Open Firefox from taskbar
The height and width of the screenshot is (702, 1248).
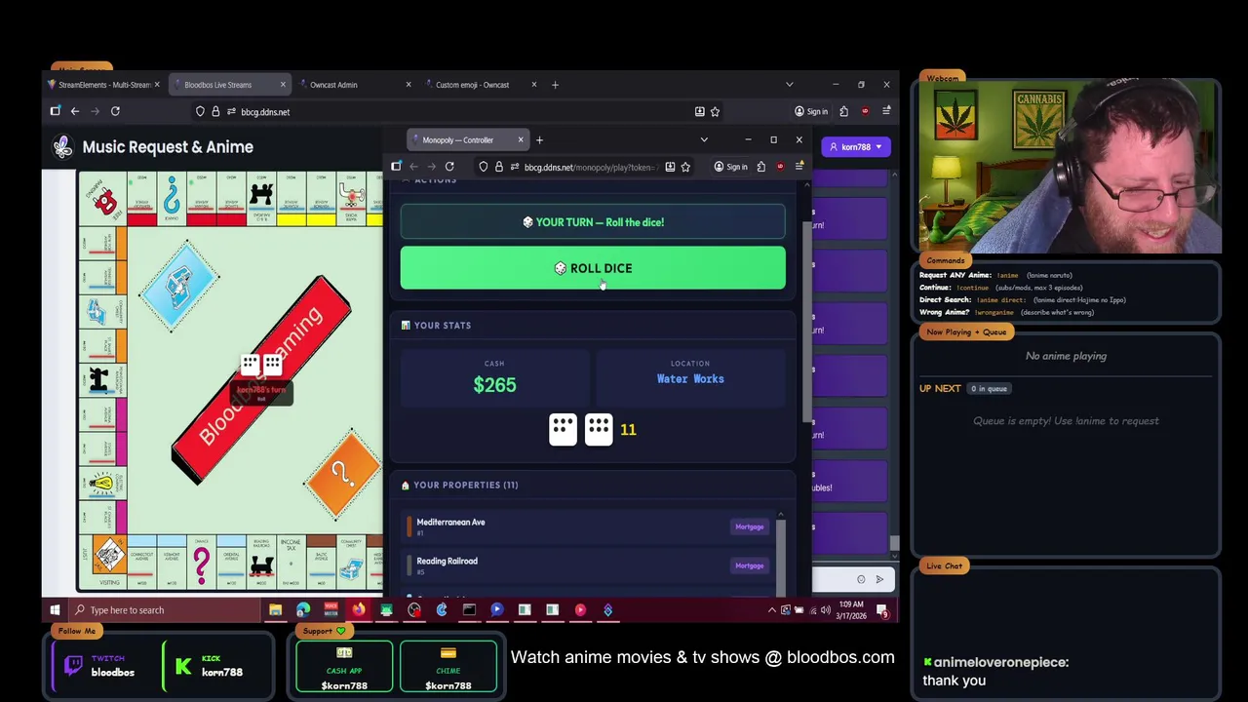tap(359, 610)
